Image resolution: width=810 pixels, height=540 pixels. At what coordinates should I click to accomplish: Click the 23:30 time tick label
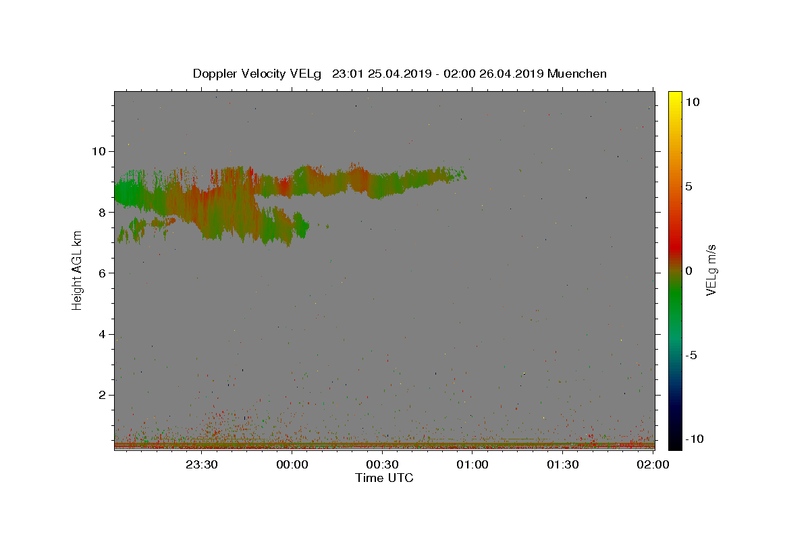click(201, 464)
